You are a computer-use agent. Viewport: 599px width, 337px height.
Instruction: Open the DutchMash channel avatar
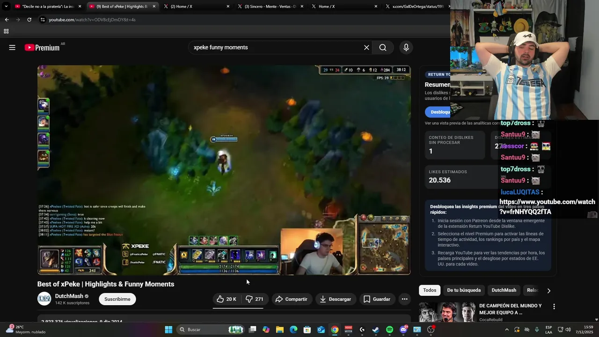[x=44, y=299]
